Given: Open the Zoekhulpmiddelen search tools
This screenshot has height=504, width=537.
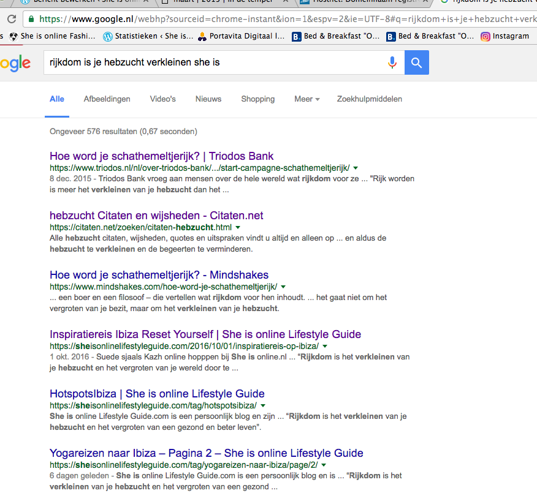Looking at the screenshot, I should pyautogui.click(x=369, y=99).
